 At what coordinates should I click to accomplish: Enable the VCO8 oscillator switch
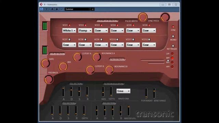(85, 40)
